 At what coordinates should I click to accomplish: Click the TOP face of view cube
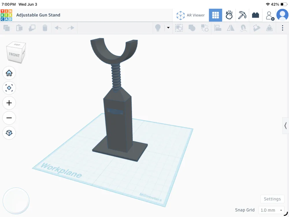click(x=17, y=45)
